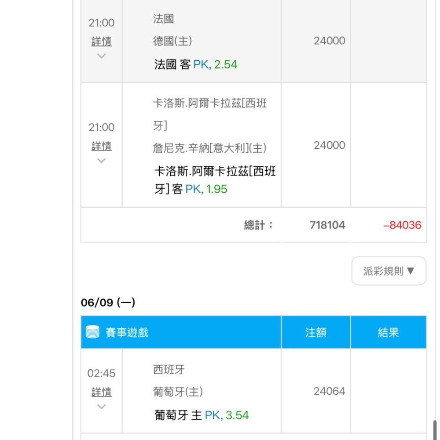Expand the chevron under the 02:45 match 詳情
Viewport: 440px width, 440px height.
[x=101, y=407]
